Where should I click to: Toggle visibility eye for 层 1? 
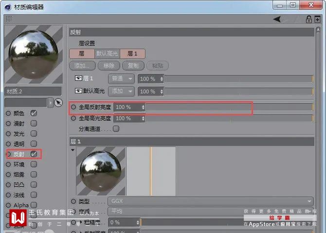point(78,78)
